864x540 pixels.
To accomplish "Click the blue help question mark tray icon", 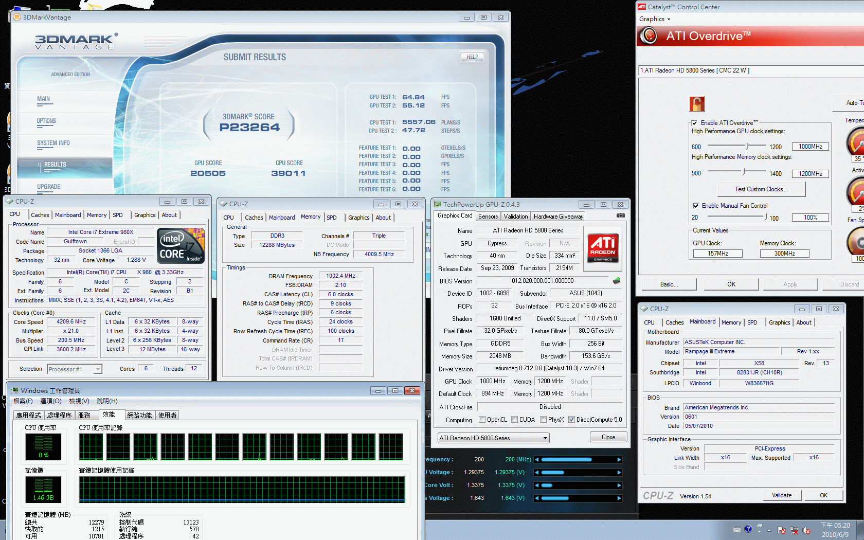I will [748, 529].
